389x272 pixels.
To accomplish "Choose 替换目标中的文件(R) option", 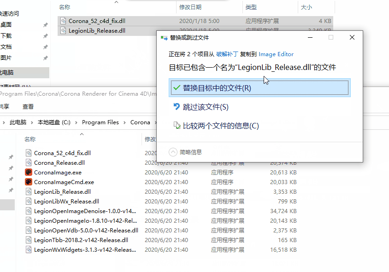I will 217,88.
